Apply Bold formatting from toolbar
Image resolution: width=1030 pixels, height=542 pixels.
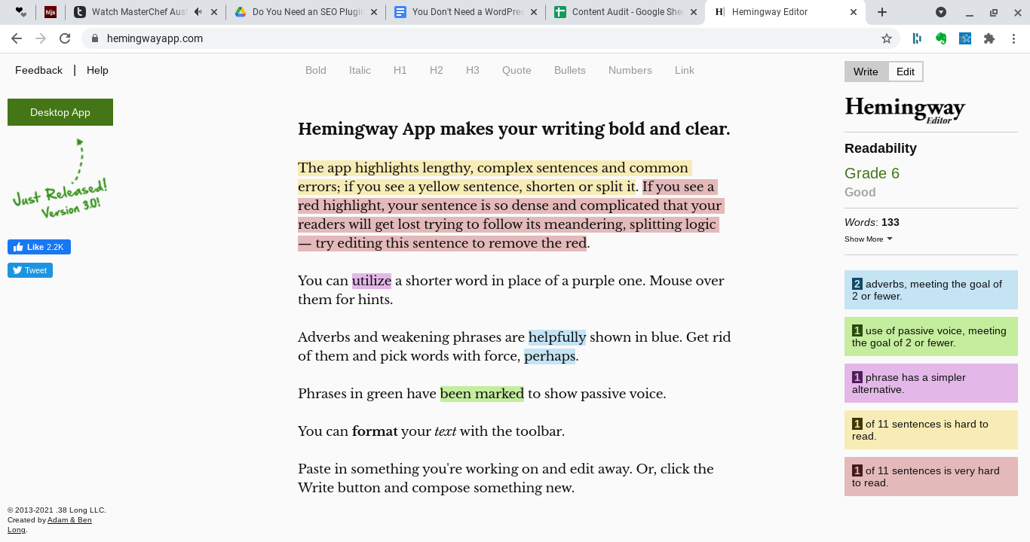coord(316,70)
